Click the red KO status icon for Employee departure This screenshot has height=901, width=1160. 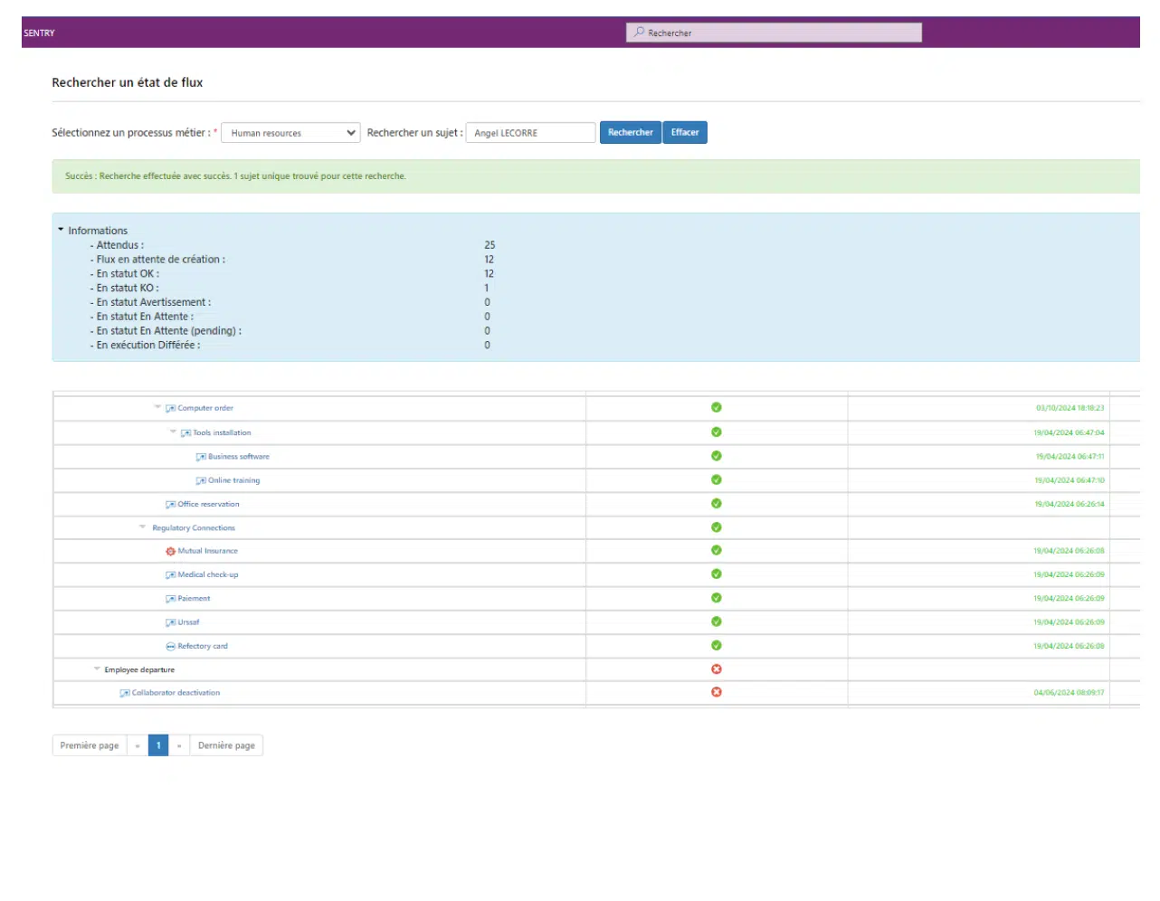[716, 669]
